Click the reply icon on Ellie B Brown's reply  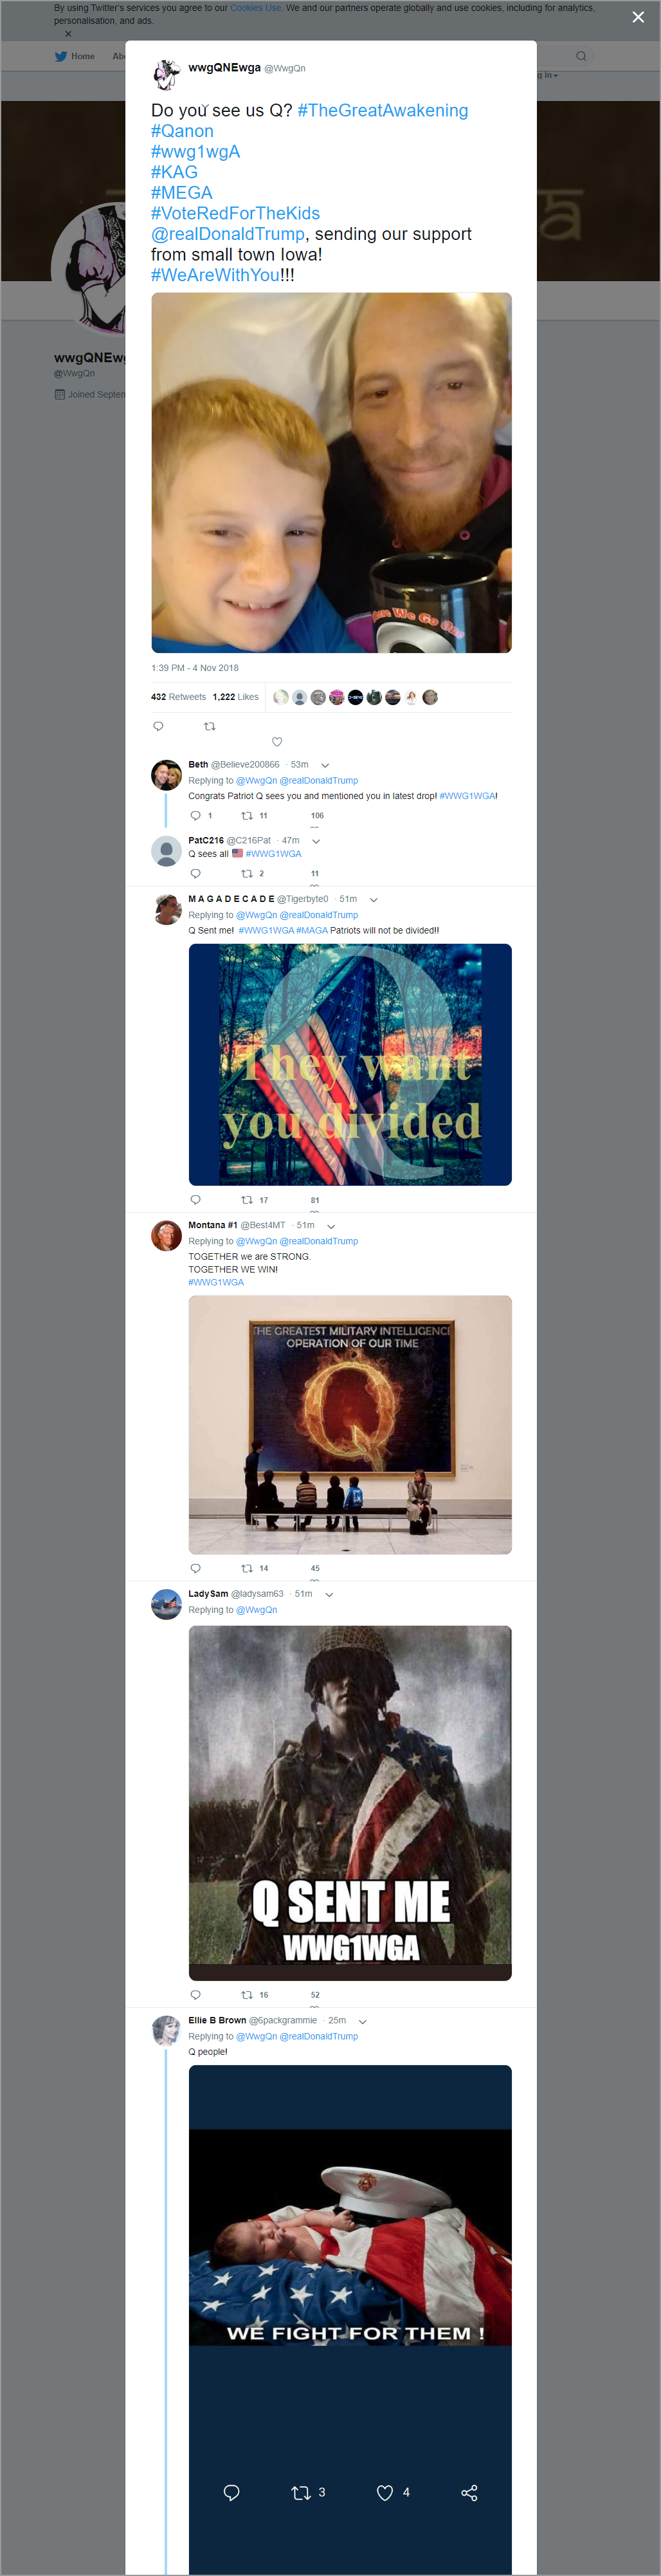231,2492
